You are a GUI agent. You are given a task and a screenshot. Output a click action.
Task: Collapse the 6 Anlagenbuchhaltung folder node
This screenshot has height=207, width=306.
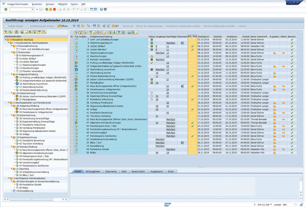pos(11,74)
